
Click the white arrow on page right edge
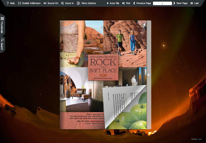[149, 75]
